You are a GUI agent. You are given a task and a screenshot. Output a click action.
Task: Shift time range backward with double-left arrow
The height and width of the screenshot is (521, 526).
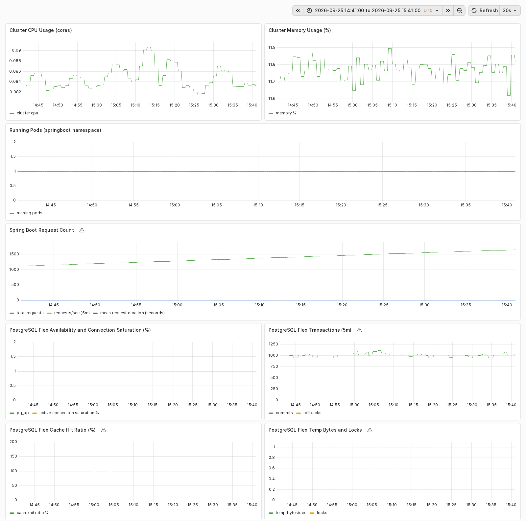coord(298,11)
